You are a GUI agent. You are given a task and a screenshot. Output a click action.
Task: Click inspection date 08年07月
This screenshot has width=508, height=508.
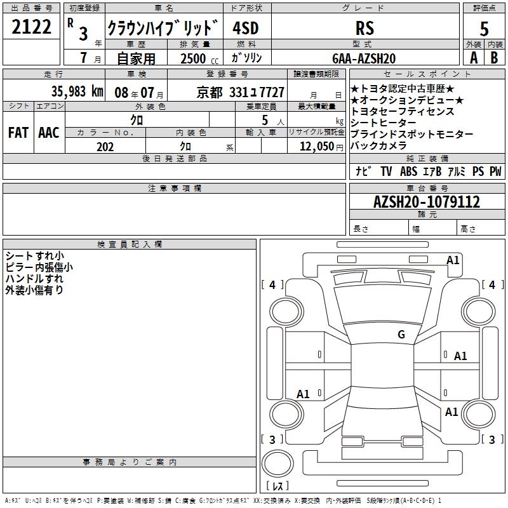point(139,93)
